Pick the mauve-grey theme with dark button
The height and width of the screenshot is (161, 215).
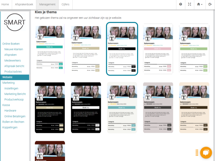click(158, 108)
